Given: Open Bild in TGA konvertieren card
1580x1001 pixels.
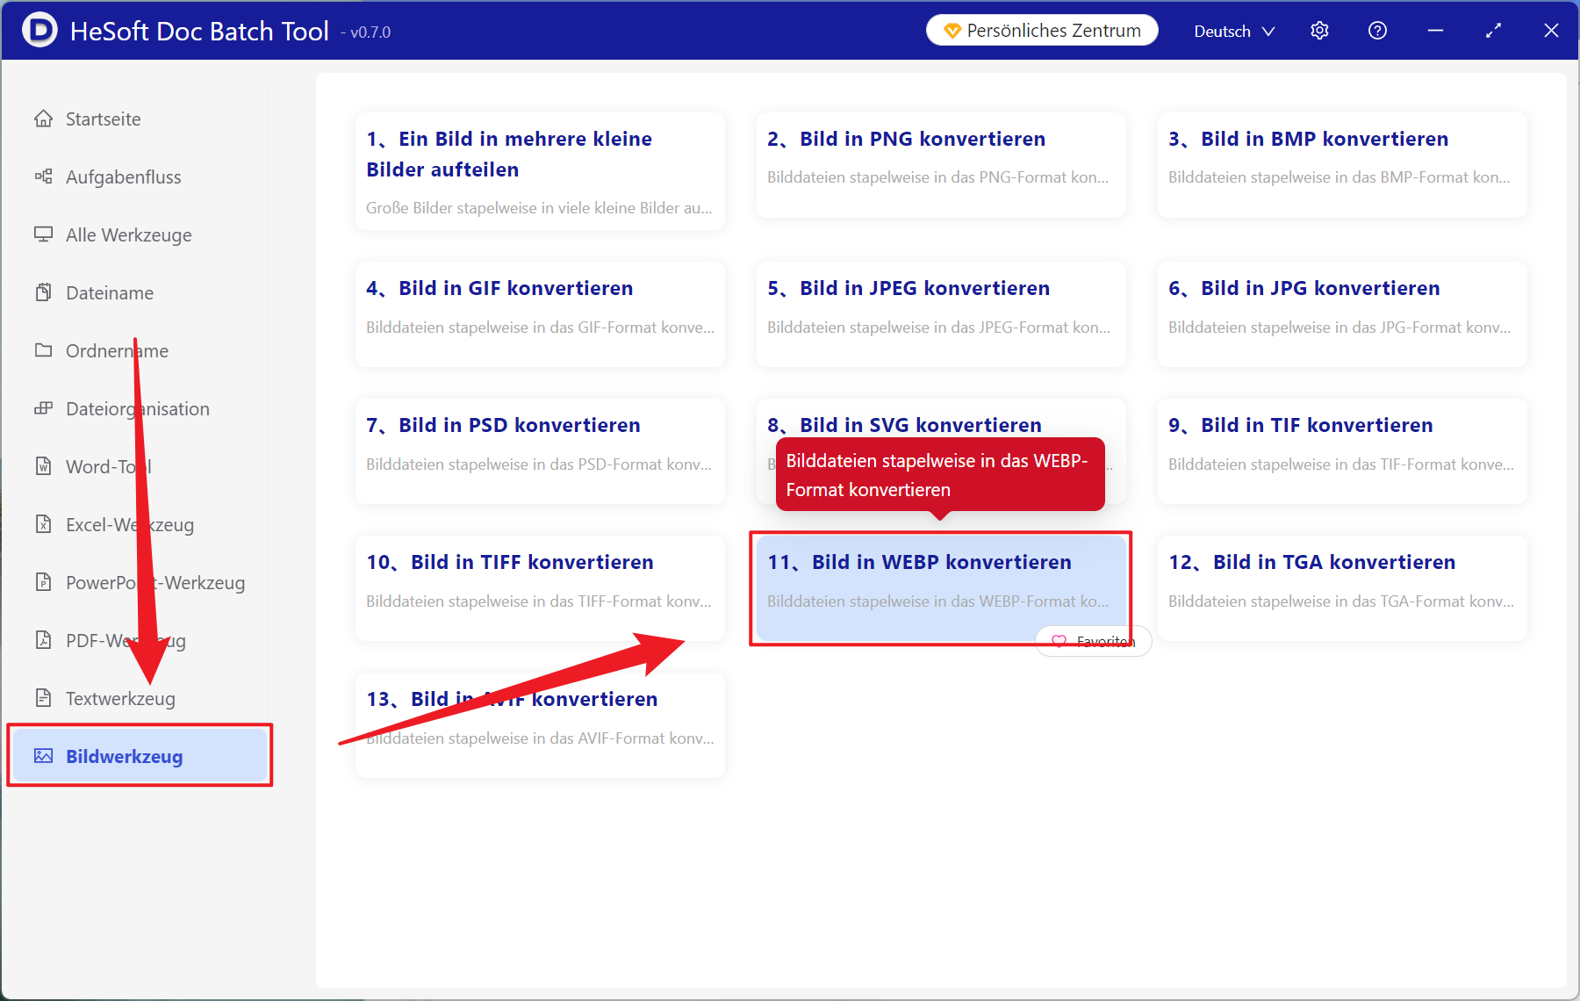Looking at the screenshot, I should 1341,587.
